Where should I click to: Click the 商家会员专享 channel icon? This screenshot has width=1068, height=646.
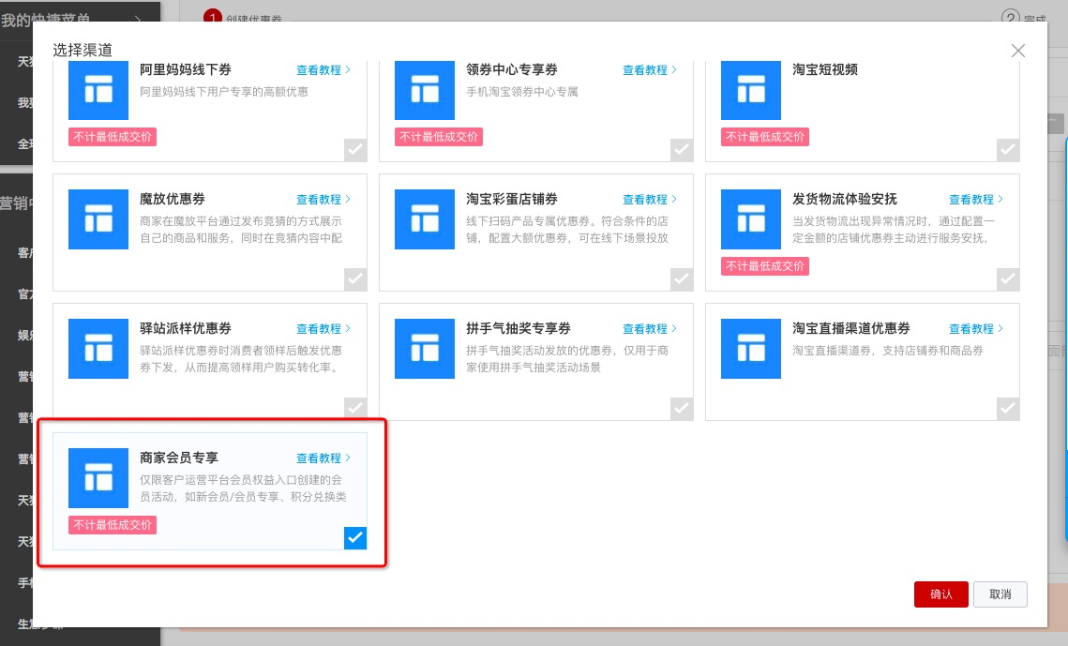point(98,478)
